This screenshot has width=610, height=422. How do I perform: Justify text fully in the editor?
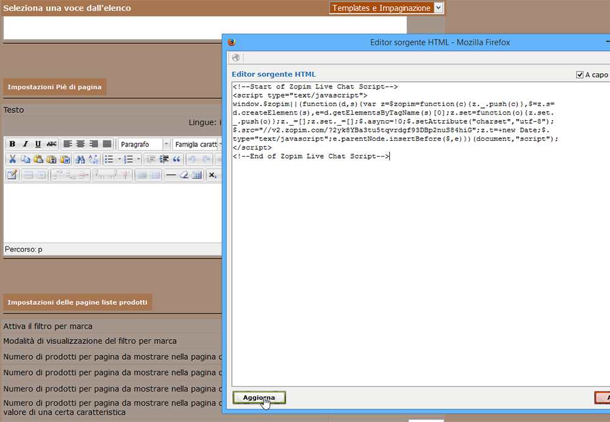pyautogui.click(x=107, y=145)
